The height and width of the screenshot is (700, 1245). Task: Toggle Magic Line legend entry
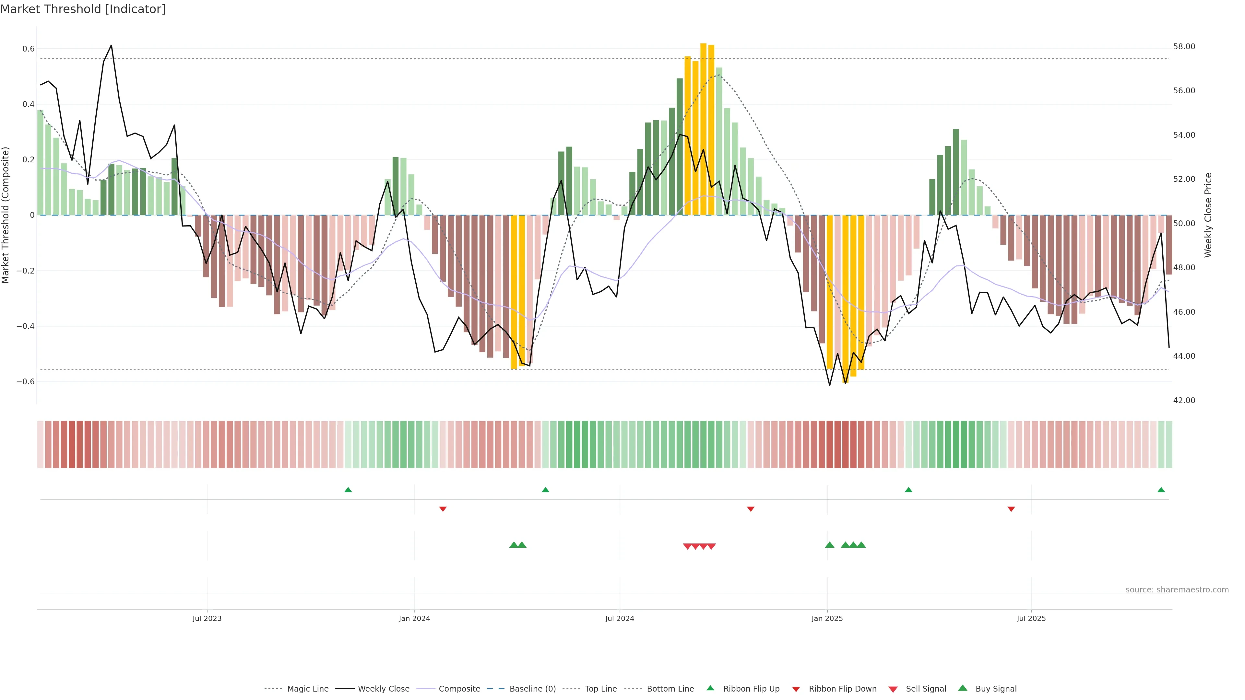click(x=307, y=689)
